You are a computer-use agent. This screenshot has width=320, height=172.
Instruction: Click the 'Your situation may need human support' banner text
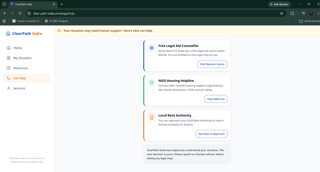(108, 31)
